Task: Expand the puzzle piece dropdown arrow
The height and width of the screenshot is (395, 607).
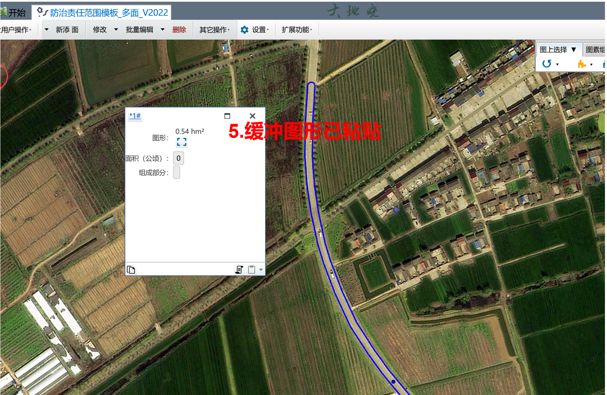Action: tap(591, 65)
